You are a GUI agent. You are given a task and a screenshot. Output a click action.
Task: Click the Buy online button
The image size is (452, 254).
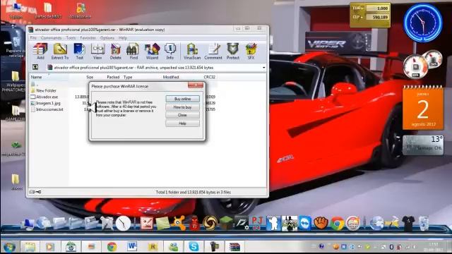(x=182, y=99)
